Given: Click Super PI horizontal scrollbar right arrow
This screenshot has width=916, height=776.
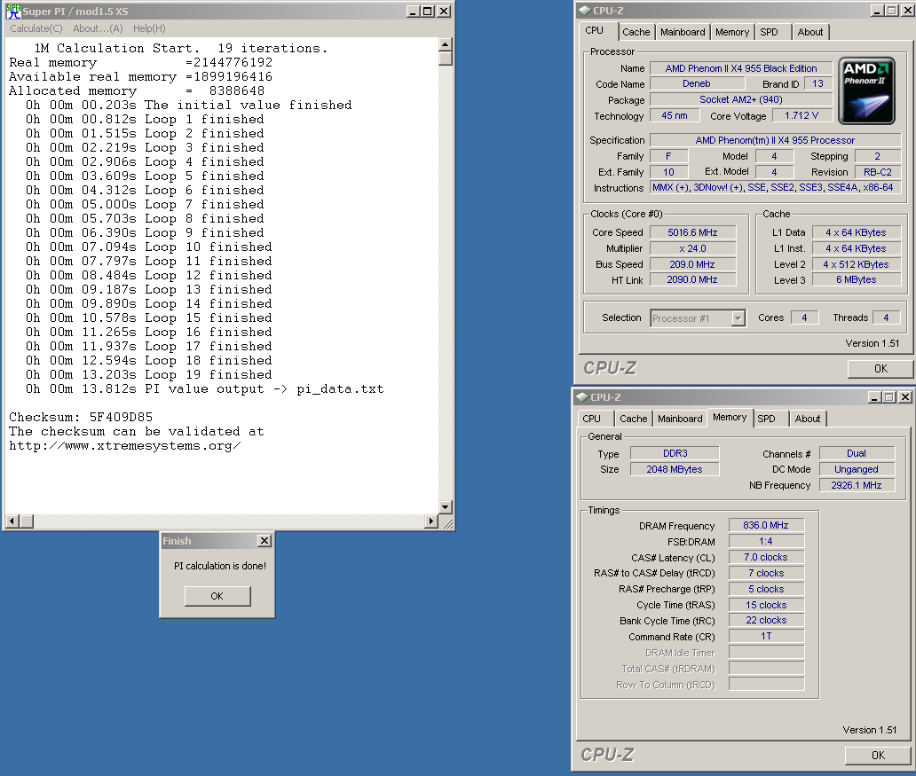Looking at the screenshot, I should (431, 521).
